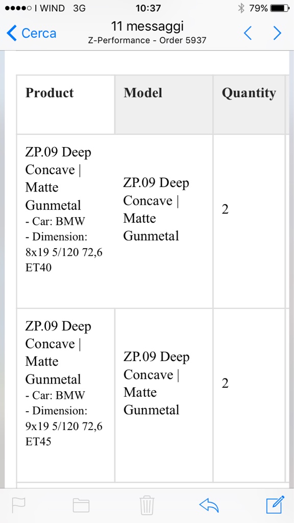This screenshot has width=294, height=523.
Task: Flag this email message
Action: 19,505
